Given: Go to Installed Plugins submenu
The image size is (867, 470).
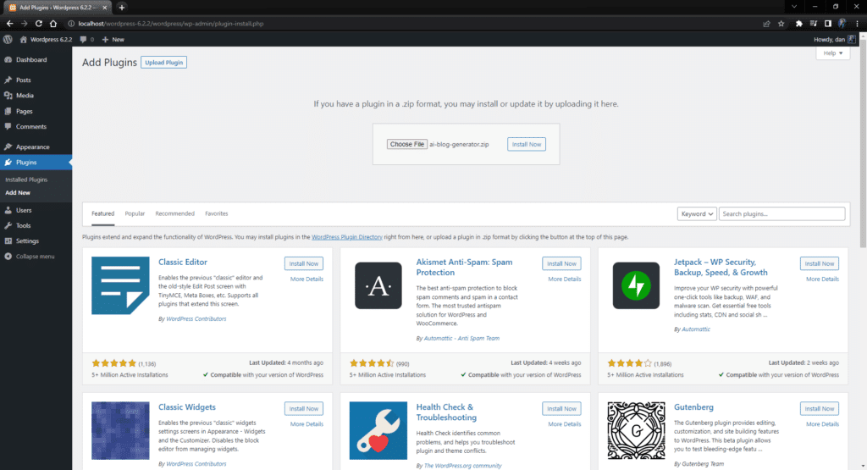Looking at the screenshot, I should point(26,180).
